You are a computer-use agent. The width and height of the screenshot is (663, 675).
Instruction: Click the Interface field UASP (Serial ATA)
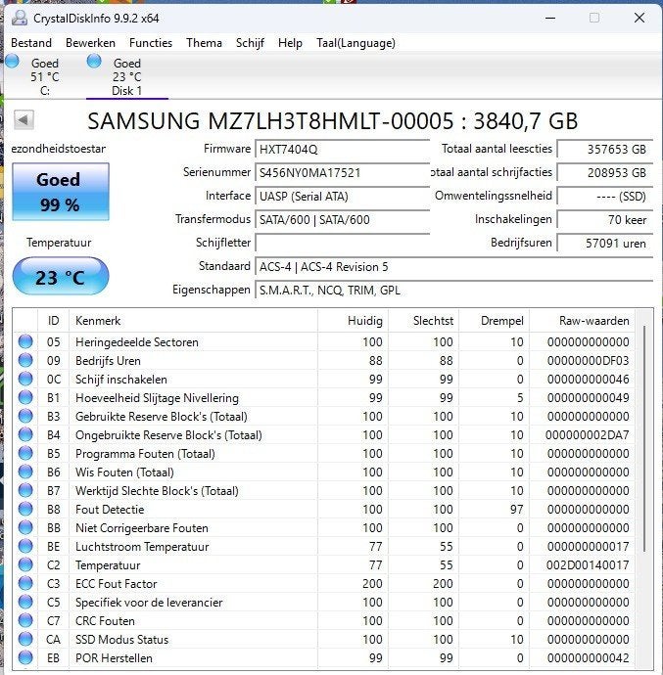click(343, 197)
